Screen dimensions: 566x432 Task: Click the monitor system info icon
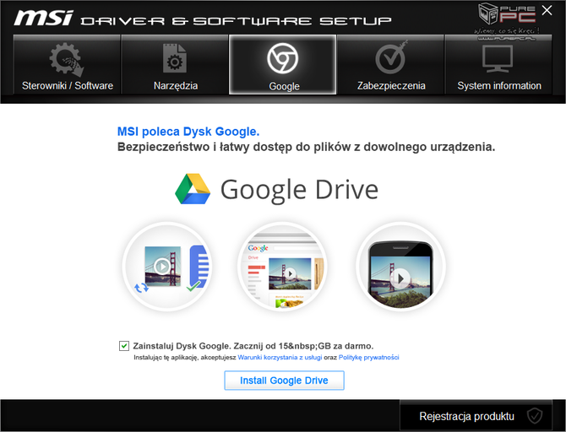coord(498,59)
